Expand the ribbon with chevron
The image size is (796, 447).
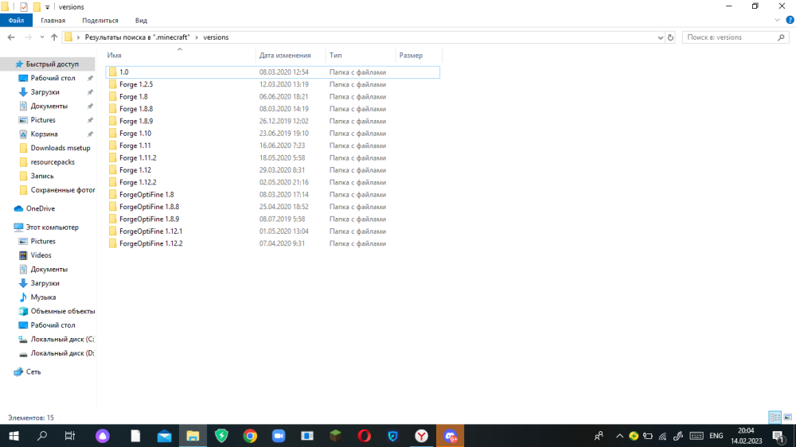(777, 21)
